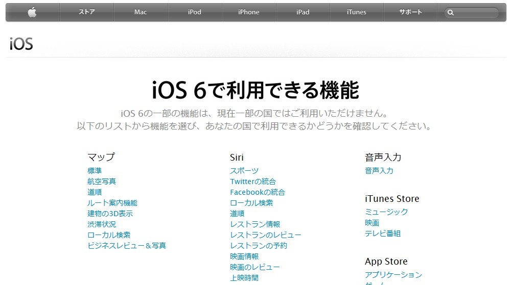Open the iPad navigation tab
Image resolution: width=512 pixels, height=285 pixels.
(x=302, y=12)
